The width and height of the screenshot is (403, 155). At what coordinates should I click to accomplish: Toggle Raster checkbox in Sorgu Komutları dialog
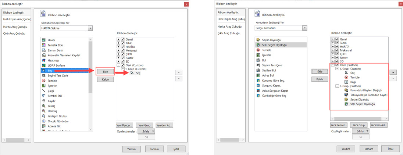337,58
